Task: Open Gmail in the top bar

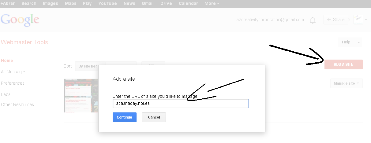Action: 148,4
